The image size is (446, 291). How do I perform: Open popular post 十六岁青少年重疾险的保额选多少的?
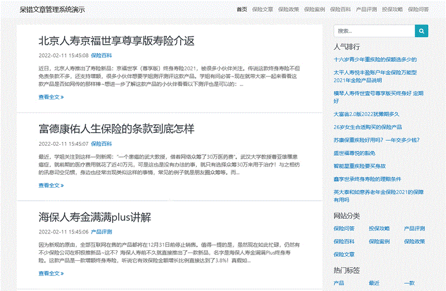click(x=375, y=59)
